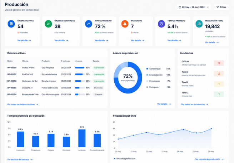
Task: Click the teal Producción total chart icon
Action: (x=199, y=24)
